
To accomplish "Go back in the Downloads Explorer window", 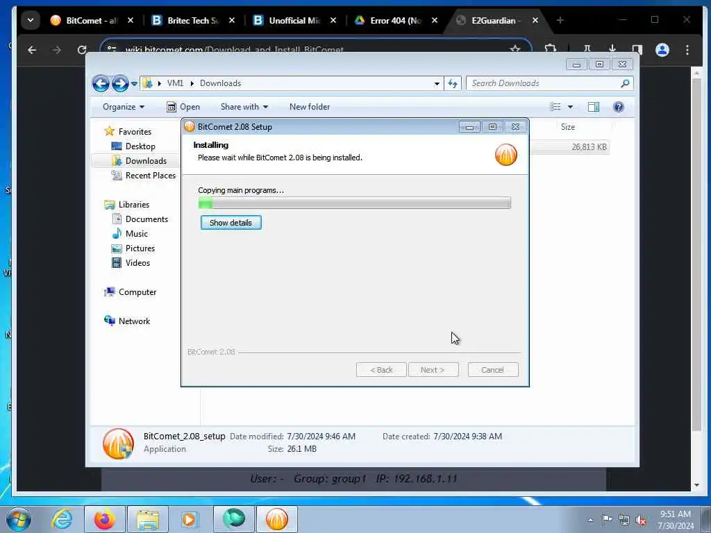I will pos(101,83).
